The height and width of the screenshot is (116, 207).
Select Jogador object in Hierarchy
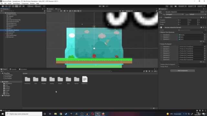(11, 16)
